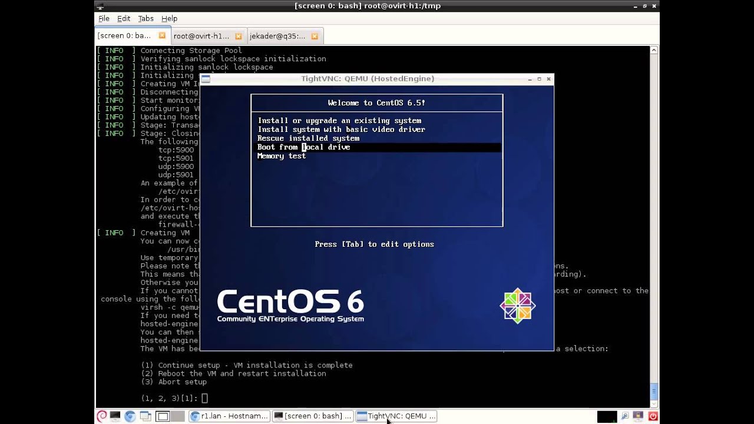Activate r1.lan Hostname taskbar button
Viewport: 754px width, 424px height.
point(229,416)
